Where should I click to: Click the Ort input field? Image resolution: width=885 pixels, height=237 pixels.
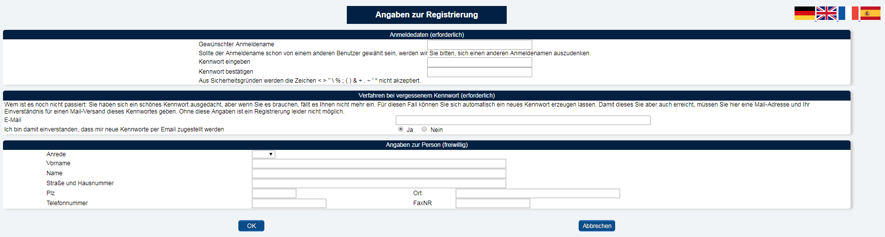pyautogui.click(x=538, y=194)
